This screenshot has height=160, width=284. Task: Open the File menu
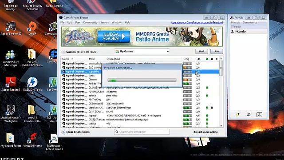(x=62, y=23)
